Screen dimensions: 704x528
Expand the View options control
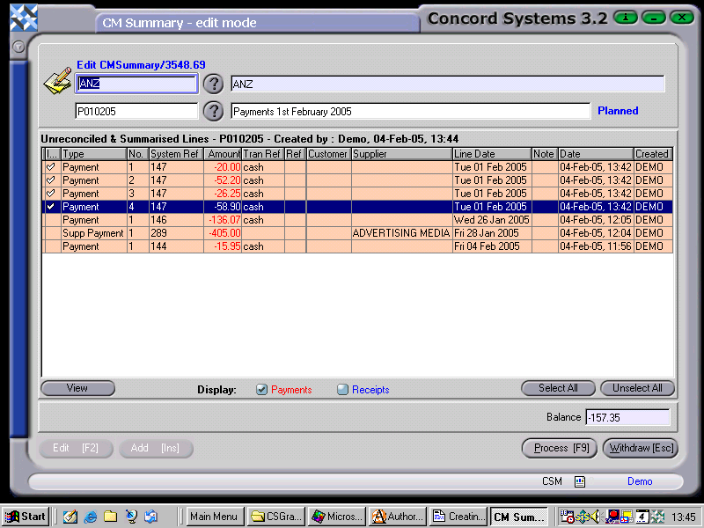coord(77,388)
